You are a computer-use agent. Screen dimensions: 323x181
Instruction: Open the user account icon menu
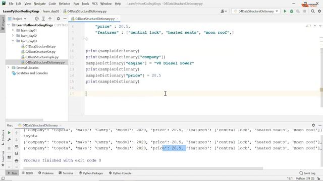point(224,11)
